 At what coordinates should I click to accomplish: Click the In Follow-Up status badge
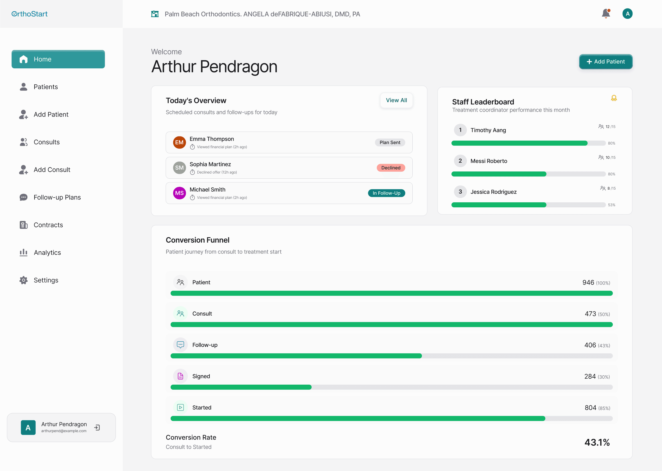click(x=386, y=193)
